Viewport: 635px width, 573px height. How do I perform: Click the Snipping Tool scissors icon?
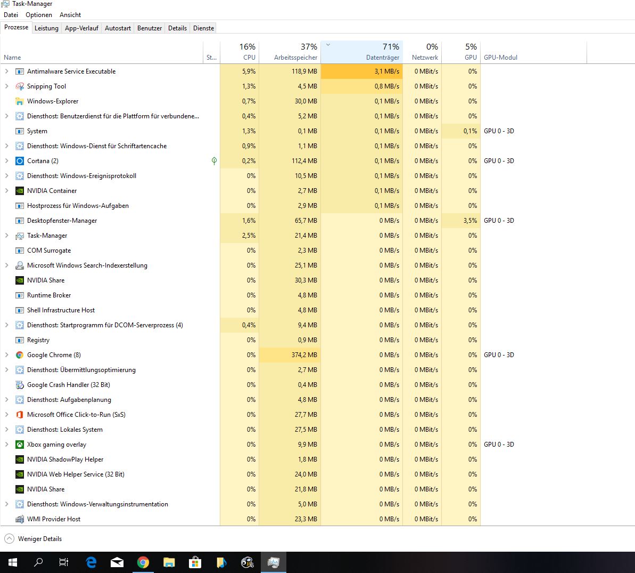pos(20,86)
